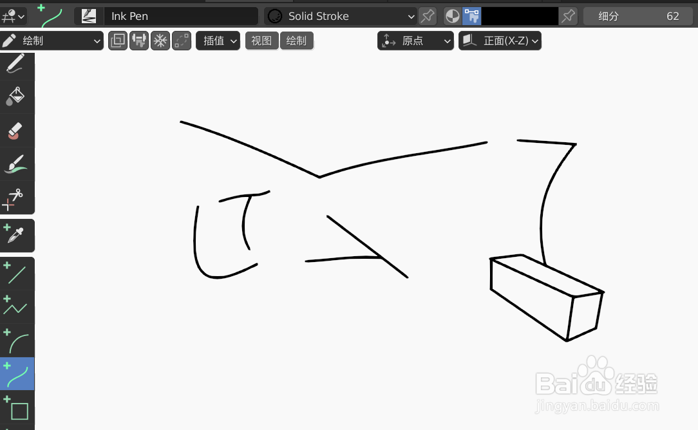Screen dimensions: 698x430
Task: Select the Line primitive tool
Action: coord(17,274)
